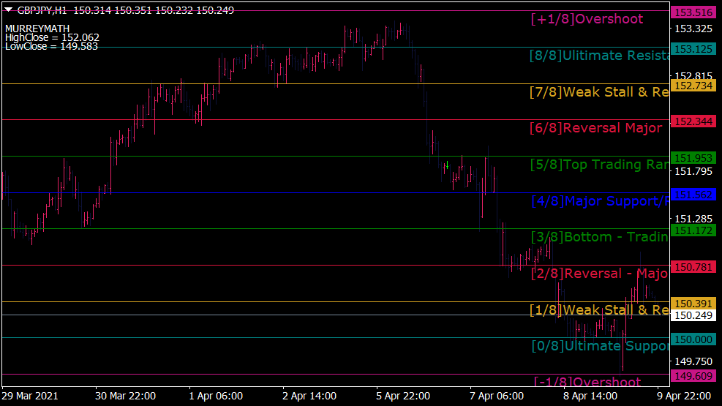Click the [4/8]Major Support label
Image resolution: width=722 pixels, height=406 pixels.
coord(598,200)
